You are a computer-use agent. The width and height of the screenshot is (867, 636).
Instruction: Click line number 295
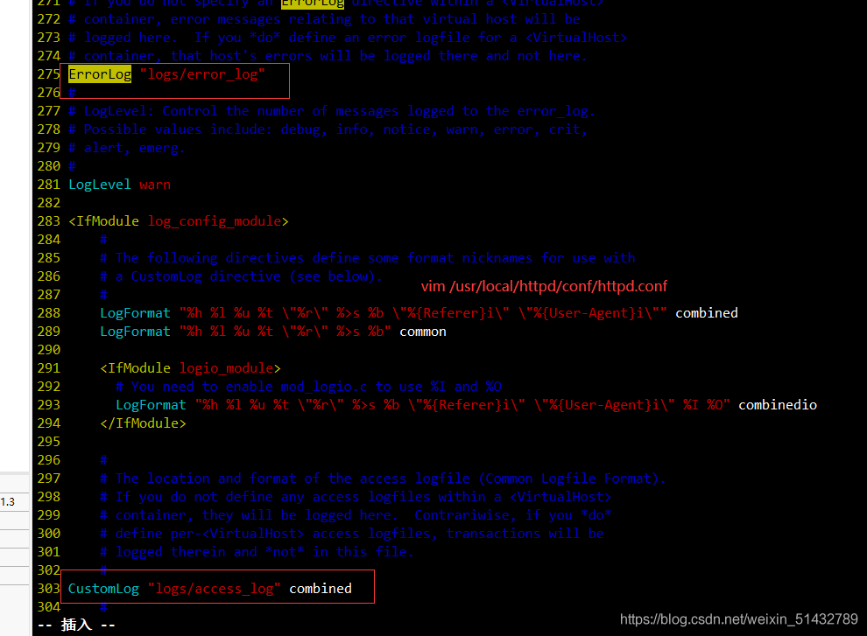[x=49, y=442]
